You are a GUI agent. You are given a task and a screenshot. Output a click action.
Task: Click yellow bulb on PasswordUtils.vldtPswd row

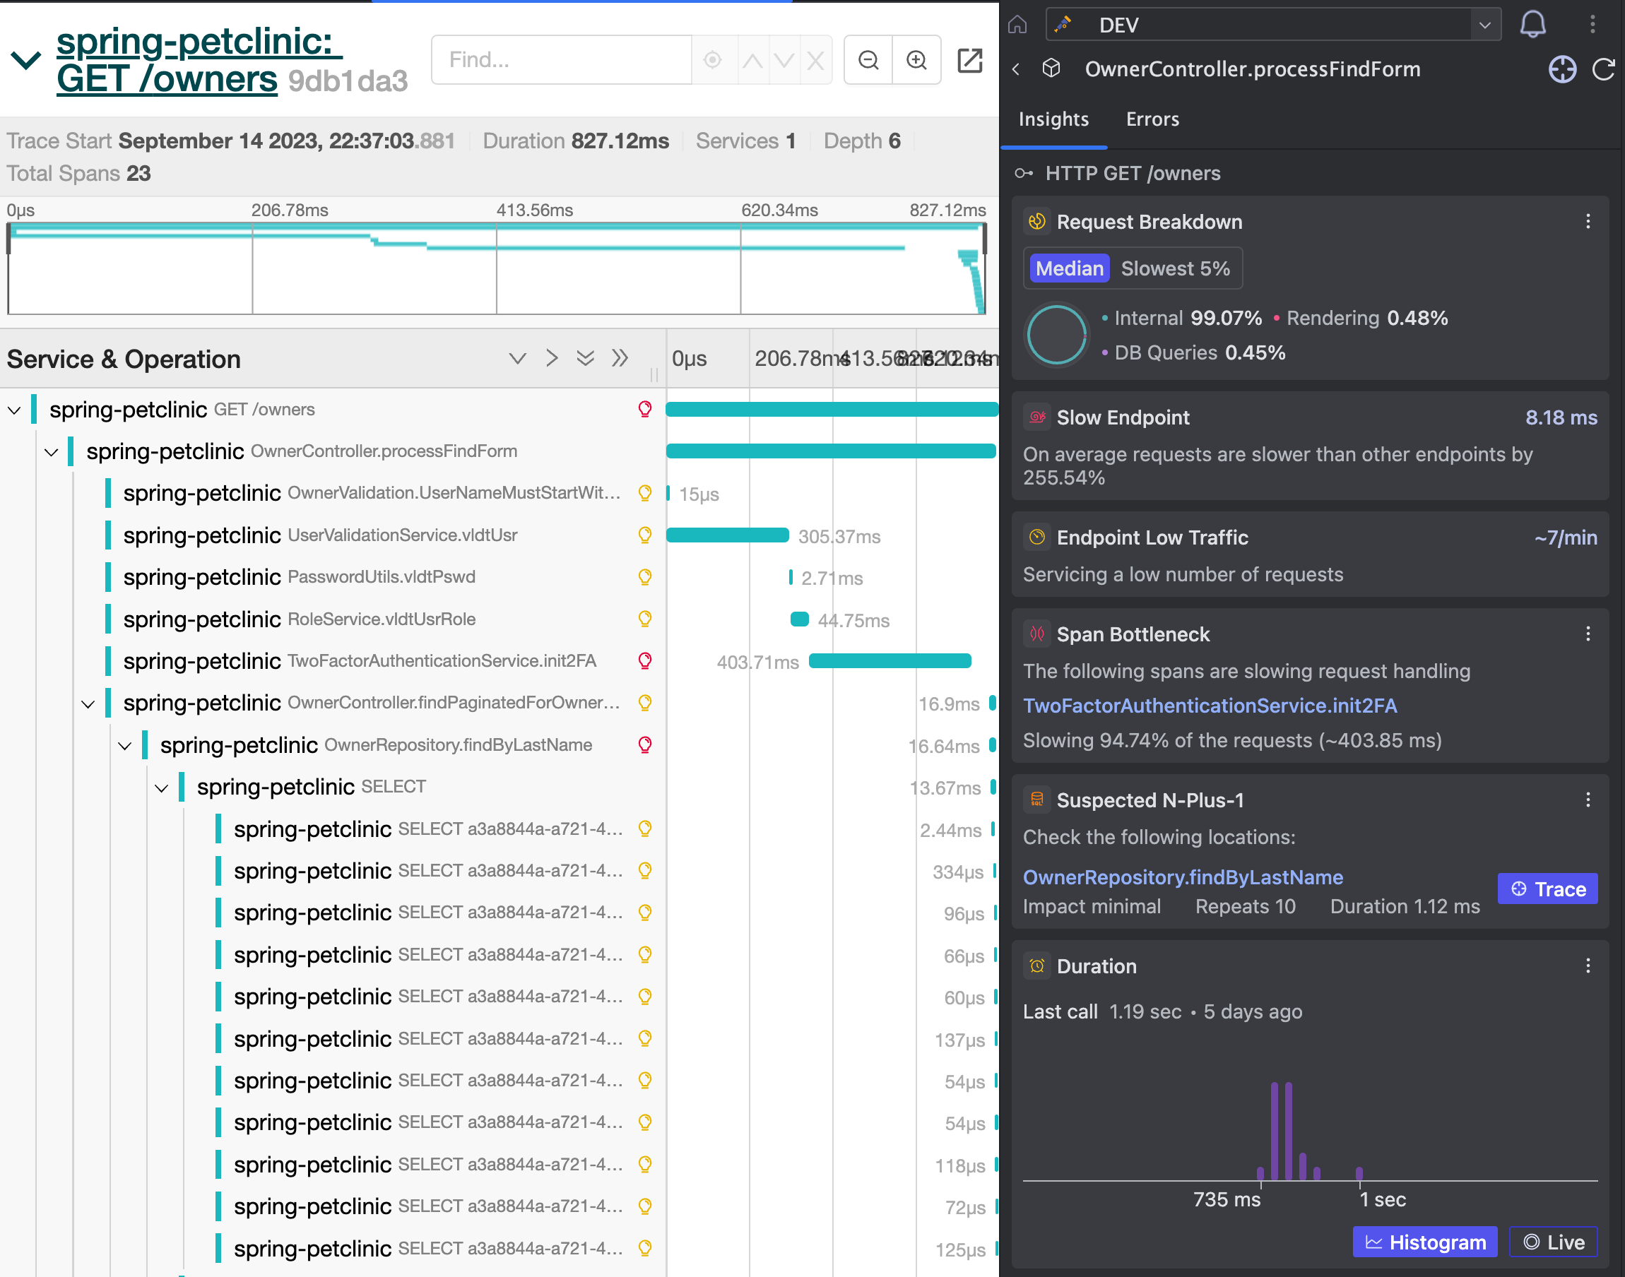pyautogui.click(x=644, y=576)
